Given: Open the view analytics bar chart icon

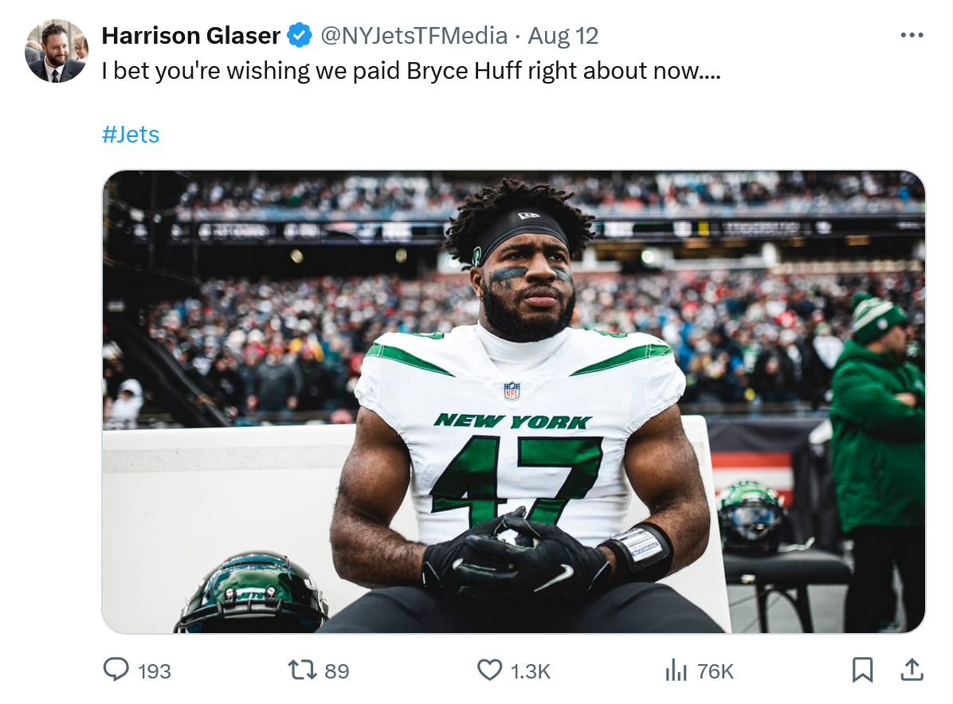Looking at the screenshot, I should tap(676, 671).
